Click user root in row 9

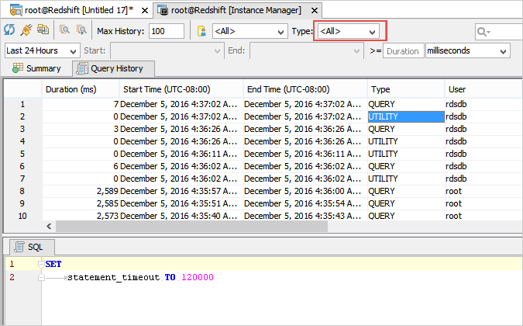tap(453, 203)
